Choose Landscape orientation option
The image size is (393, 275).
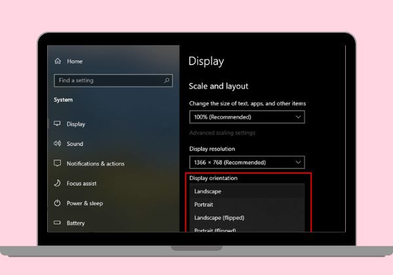[247, 191]
